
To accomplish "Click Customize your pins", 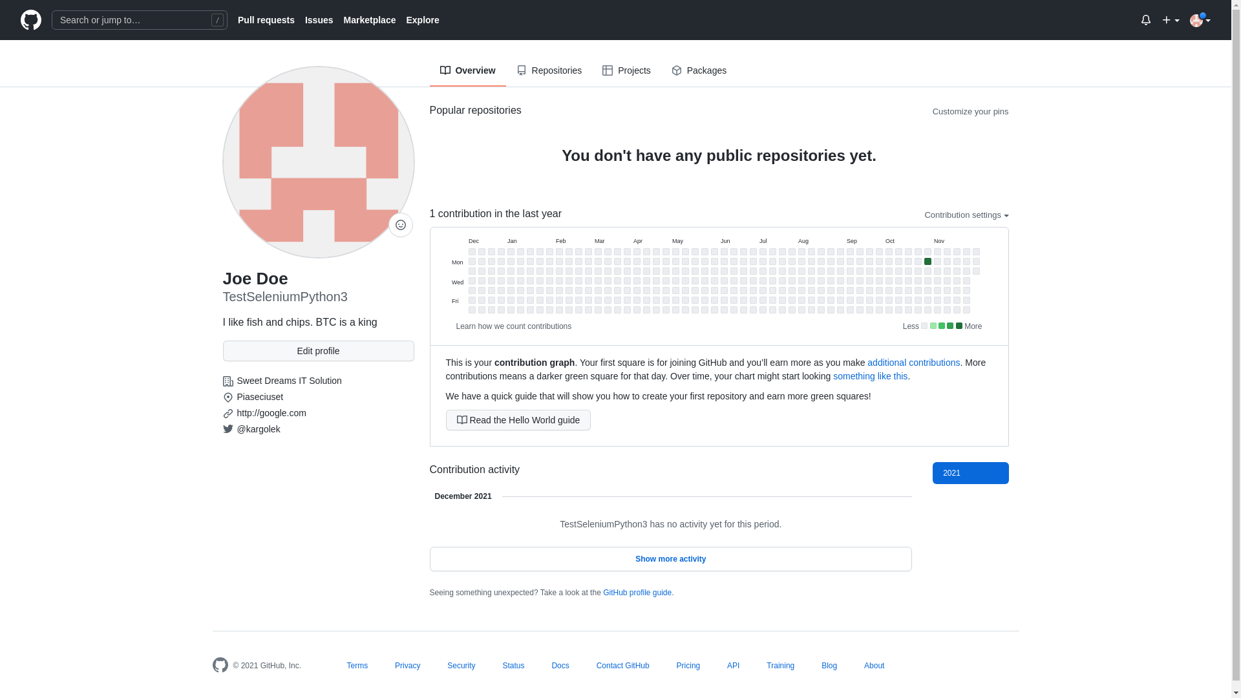I will point(970,112).
